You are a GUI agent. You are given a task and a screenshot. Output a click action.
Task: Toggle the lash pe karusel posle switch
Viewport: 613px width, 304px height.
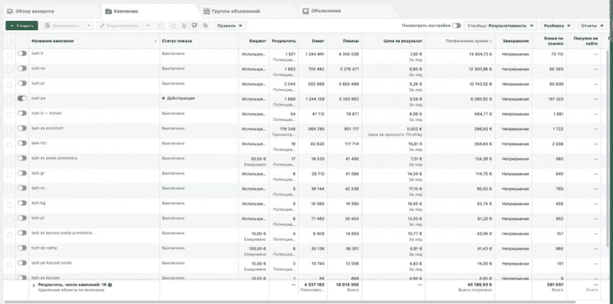point(22,263)
